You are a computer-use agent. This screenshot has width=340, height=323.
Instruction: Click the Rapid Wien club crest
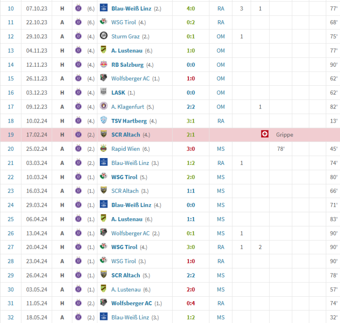[103, 149]
